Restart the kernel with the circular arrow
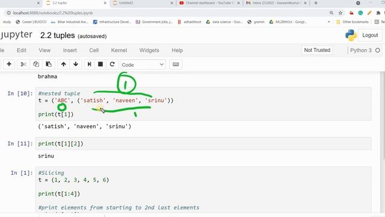 (112, 64)
